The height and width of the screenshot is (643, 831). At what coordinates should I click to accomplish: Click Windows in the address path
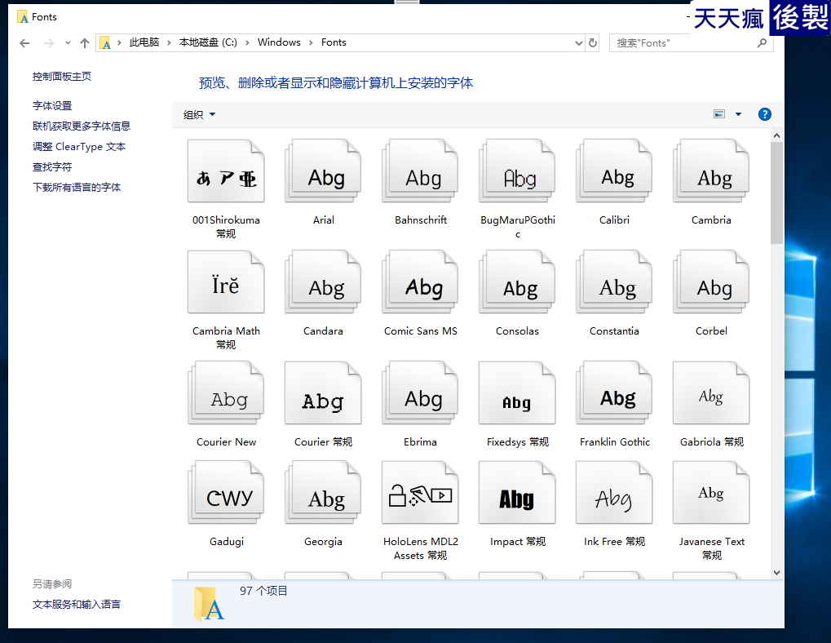pos(279,42)
